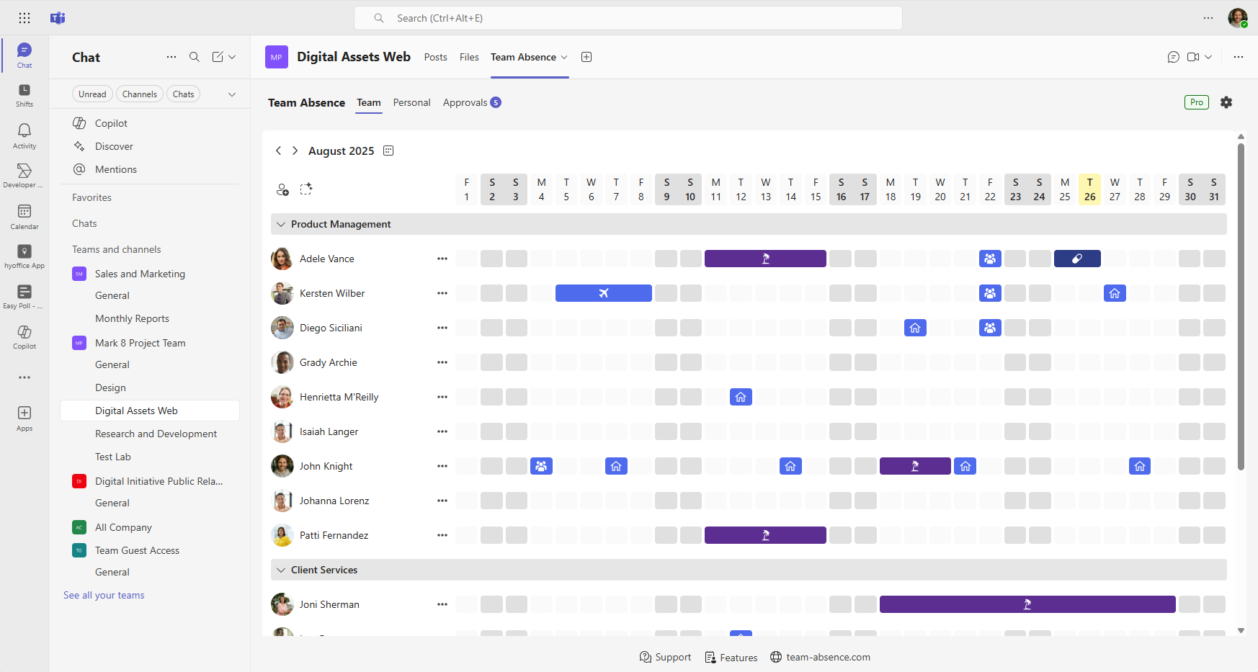Click the add person icon
The height and width of the screenshot is (672, 1258).
pyautogui.click(x=282, y=189)
